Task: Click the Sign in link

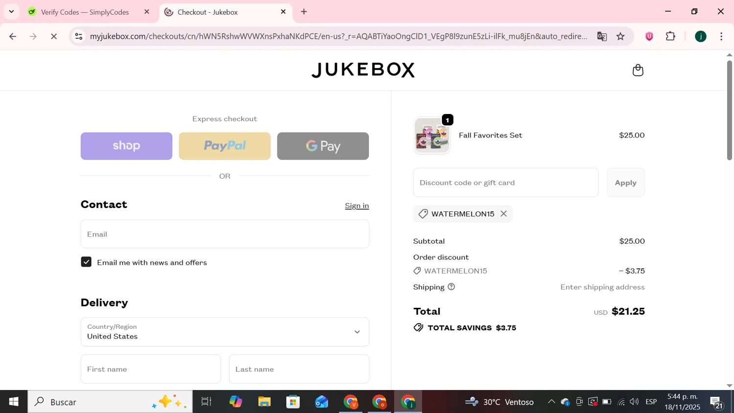Action: pos(357,206)
